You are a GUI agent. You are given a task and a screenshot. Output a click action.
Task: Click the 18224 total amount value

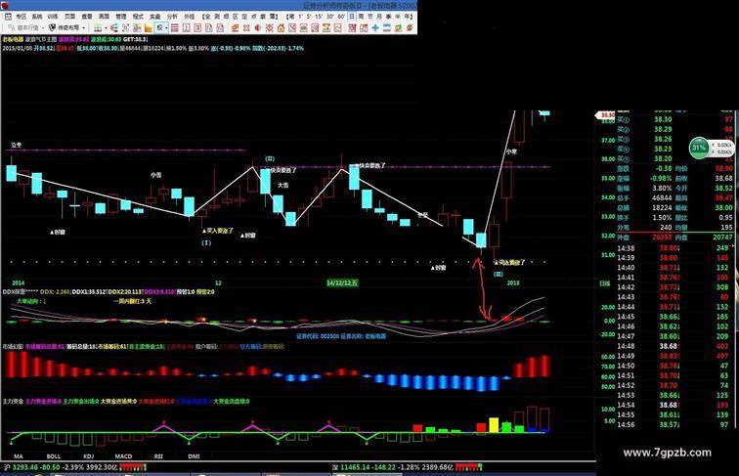(x=662, y=208)
